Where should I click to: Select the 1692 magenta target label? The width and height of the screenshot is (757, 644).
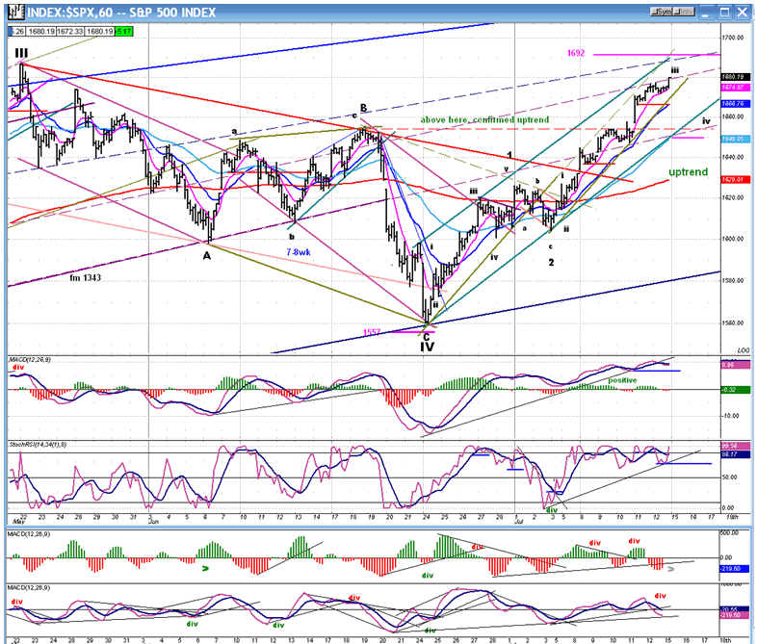click(576, 53)
